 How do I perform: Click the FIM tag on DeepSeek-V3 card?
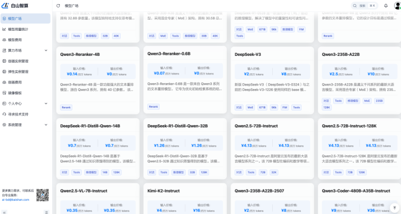pos(284,108)
